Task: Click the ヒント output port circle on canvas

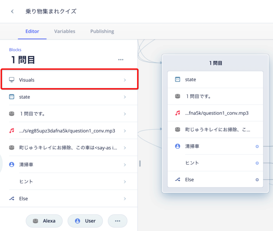Action: [257, 163]
